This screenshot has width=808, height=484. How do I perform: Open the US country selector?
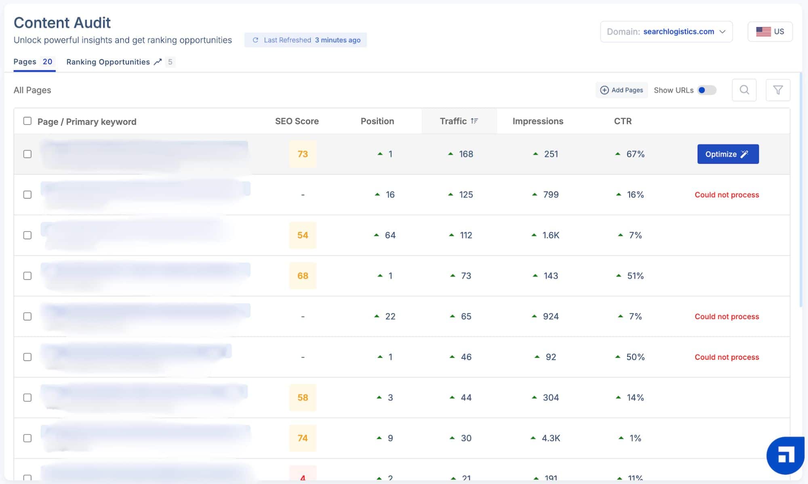tap(770, 31)
